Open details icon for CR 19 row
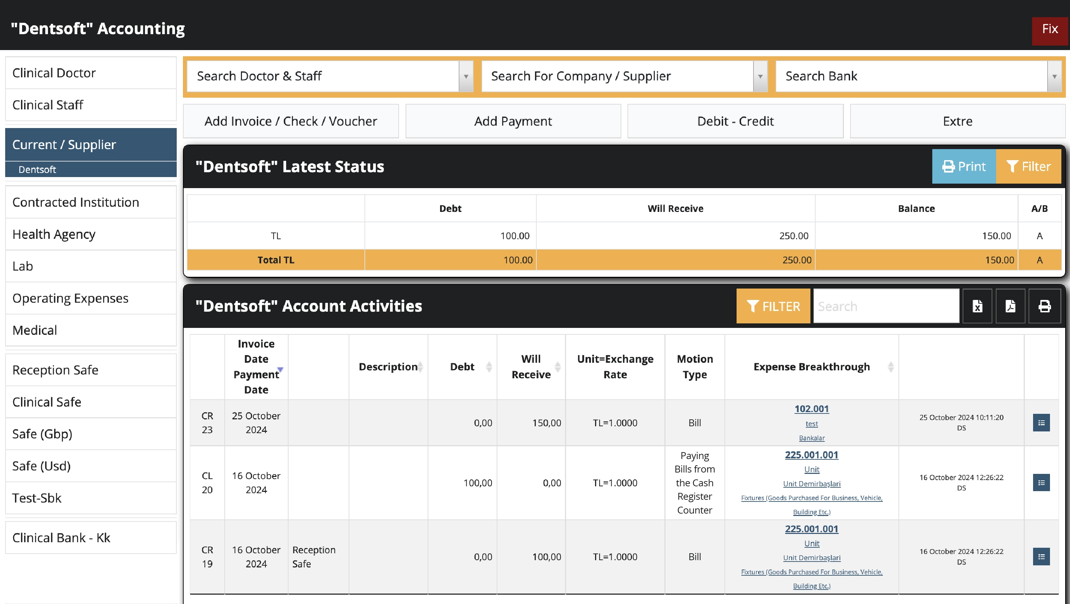 (x=1041, y=557)
